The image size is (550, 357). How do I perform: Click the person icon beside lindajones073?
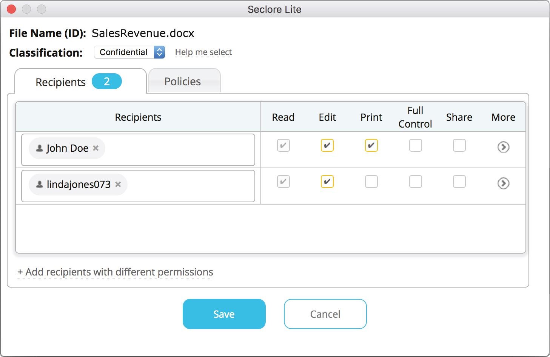(x=39, y=185)
